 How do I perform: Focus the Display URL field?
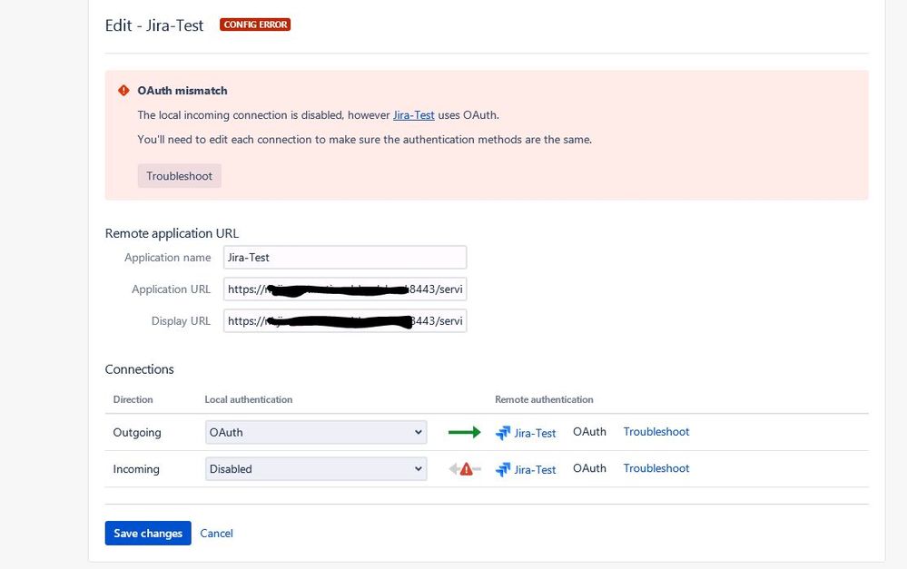click(345, 321)
